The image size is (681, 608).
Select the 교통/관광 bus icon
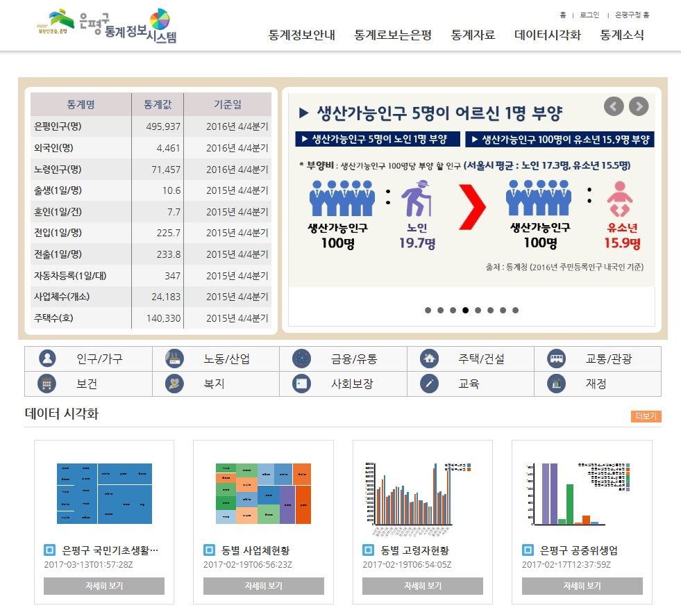pos(555,358)
